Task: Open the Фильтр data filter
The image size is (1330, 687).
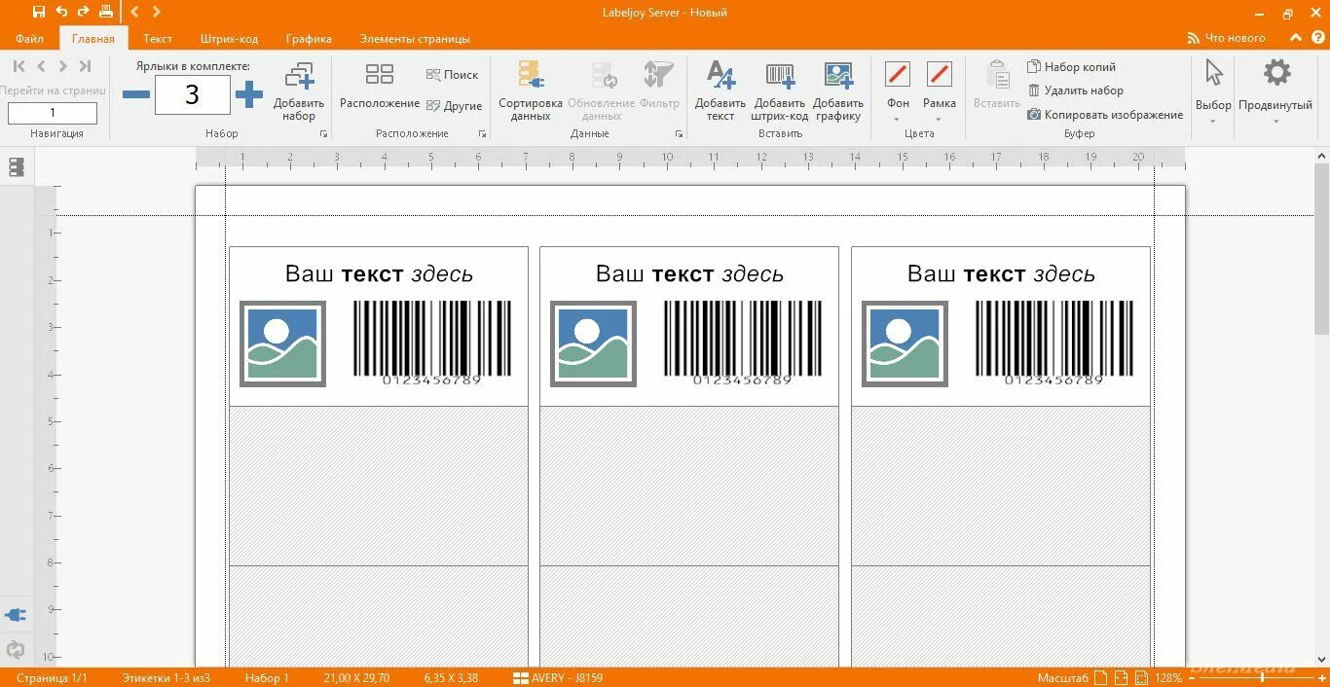Action: pos(659,86)
